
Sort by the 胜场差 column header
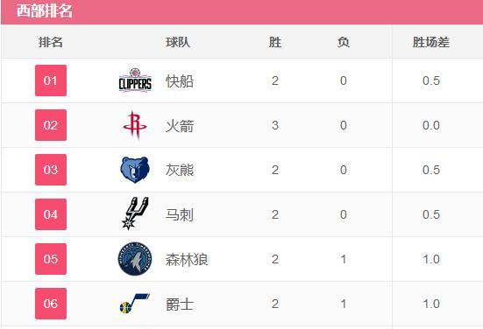click(x=431, y=42)
